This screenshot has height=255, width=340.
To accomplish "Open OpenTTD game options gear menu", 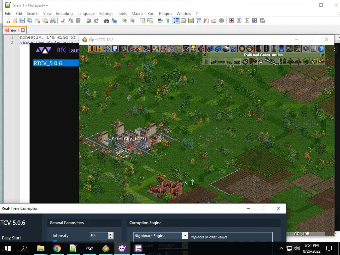I will pyautogui.click(x=107, y=48).
